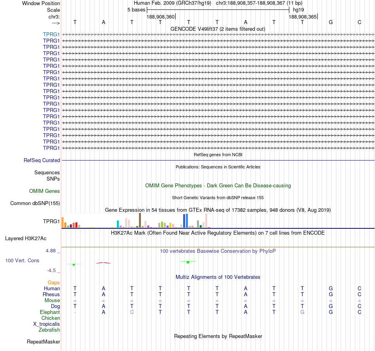Click the 188,908,360 coordinate label
375x351 pixels.
(x=161, y=17)
